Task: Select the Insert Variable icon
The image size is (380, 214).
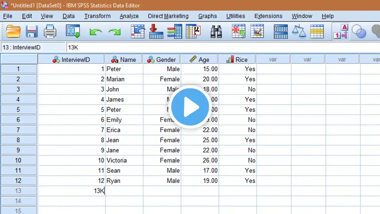Action: (257, 31)
